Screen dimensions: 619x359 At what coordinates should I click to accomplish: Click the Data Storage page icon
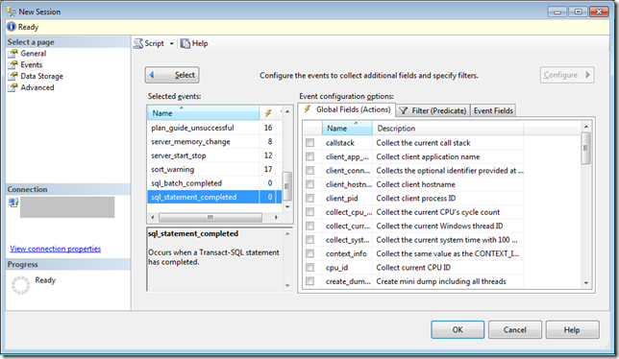(13, 76)
